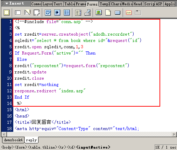
Task: Insert an Image Field form element
Action: pyautogui.click(x=99, y=13)
